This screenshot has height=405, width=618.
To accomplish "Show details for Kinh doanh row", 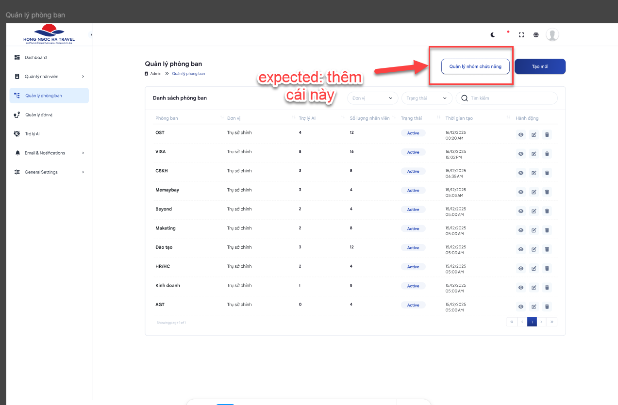I will tap(520, 288).
